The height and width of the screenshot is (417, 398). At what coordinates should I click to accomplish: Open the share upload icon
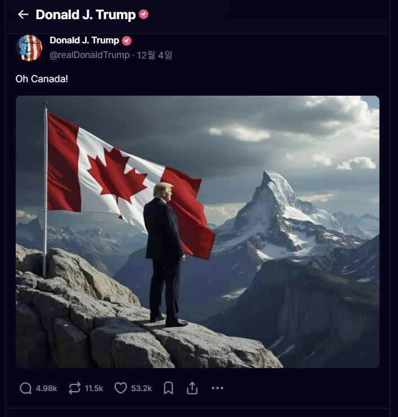[192, 388]
